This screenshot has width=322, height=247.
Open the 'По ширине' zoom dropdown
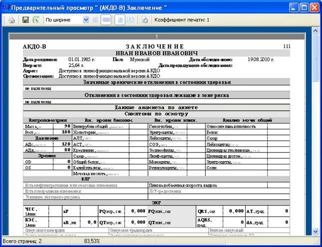click(x=86, y=20)
